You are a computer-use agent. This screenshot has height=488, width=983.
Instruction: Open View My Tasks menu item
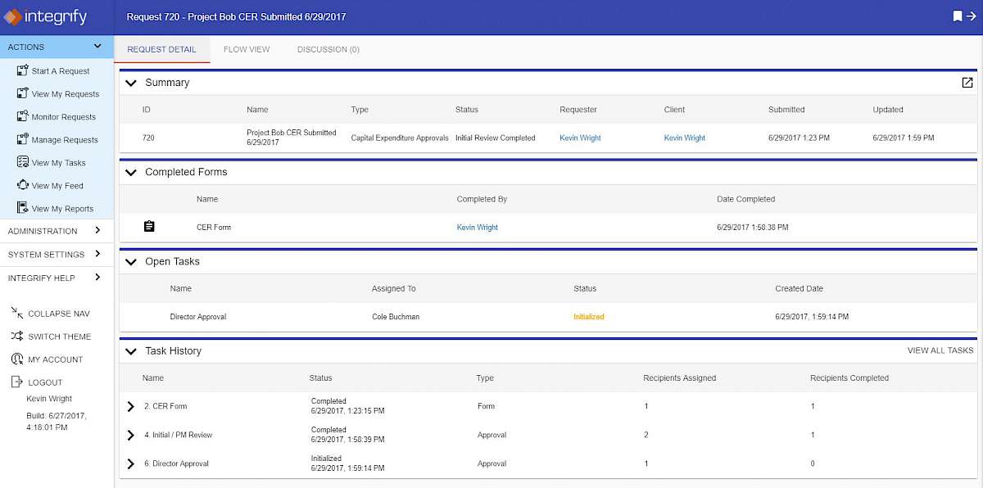point(59,163)
